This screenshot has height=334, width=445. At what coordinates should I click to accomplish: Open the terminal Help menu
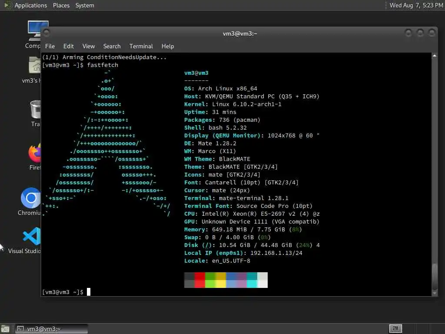click(x=168, y=46)
